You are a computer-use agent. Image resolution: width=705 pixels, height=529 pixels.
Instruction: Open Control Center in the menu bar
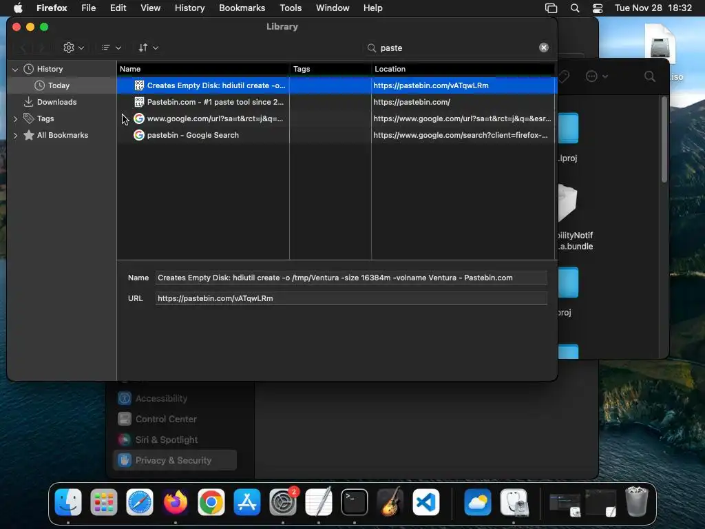(x=598, y=8)
